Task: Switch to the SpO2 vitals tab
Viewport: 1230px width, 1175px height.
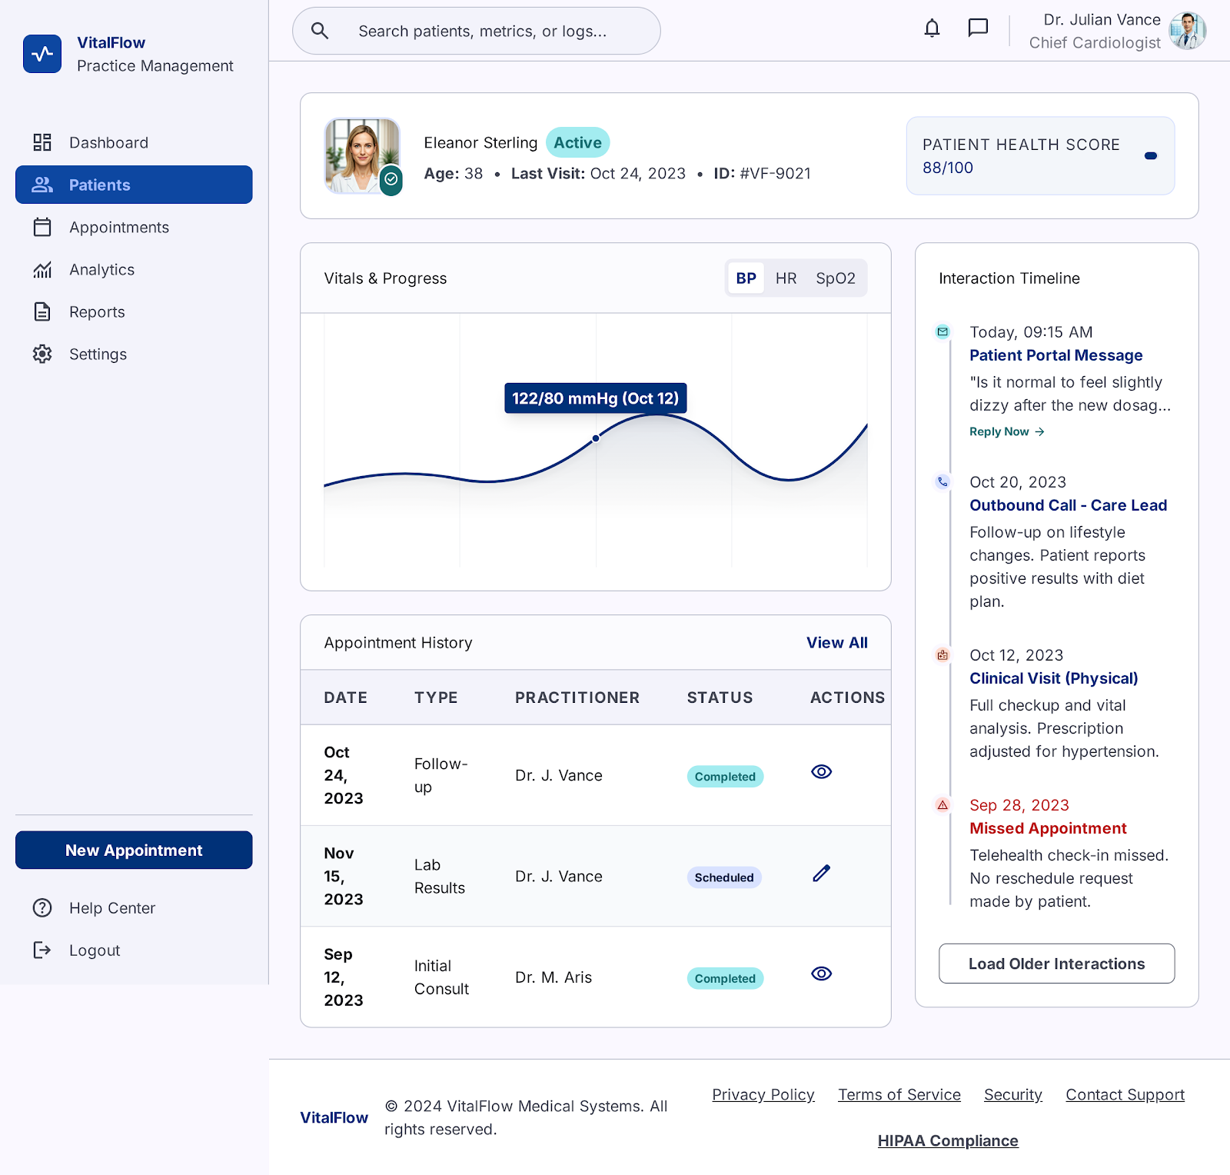Action: tap(836, 278)
